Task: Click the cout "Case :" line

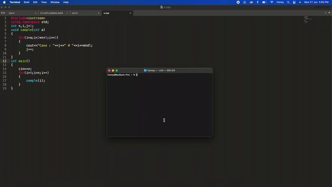Action: 59,45
